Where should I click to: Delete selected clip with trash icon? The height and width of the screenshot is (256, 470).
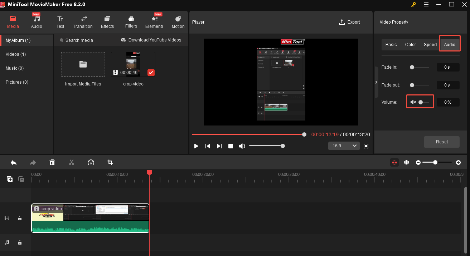52,162
